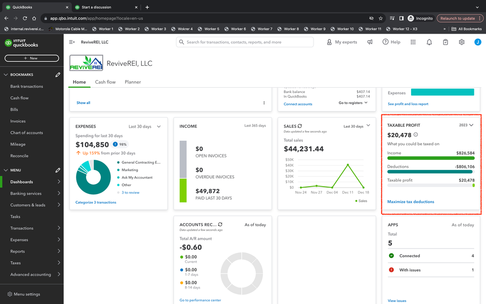
Task: Click the Relaunch to update button
Action: 460,19
